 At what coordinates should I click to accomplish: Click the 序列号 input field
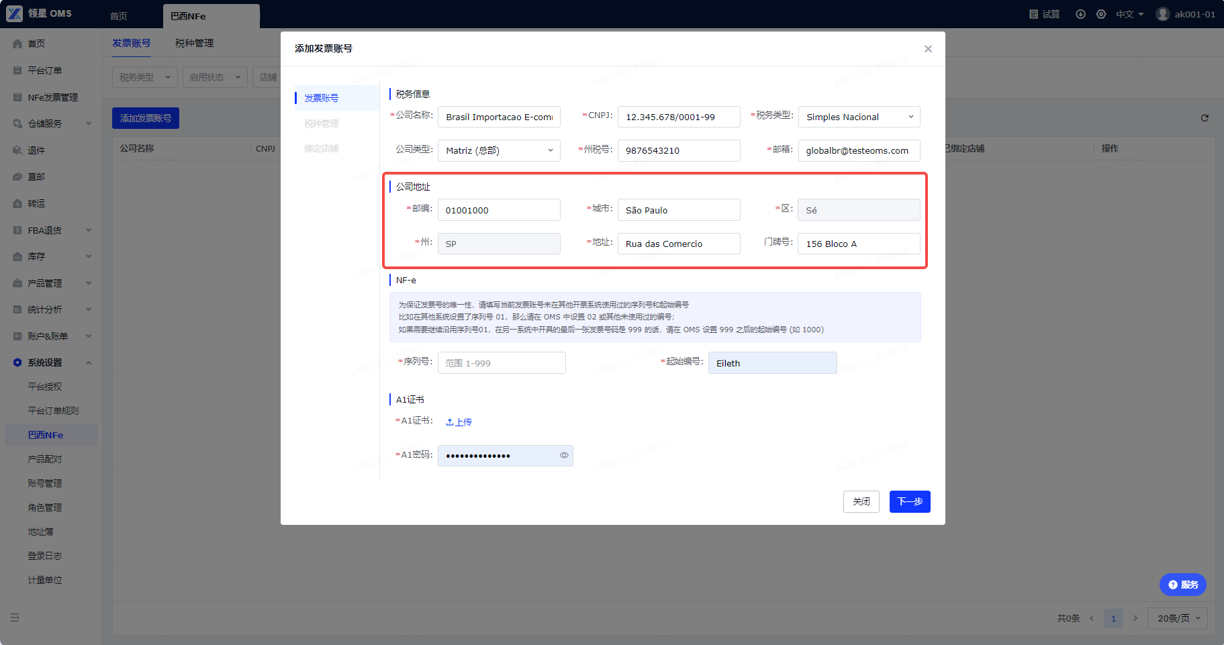[x=502, y=363]
